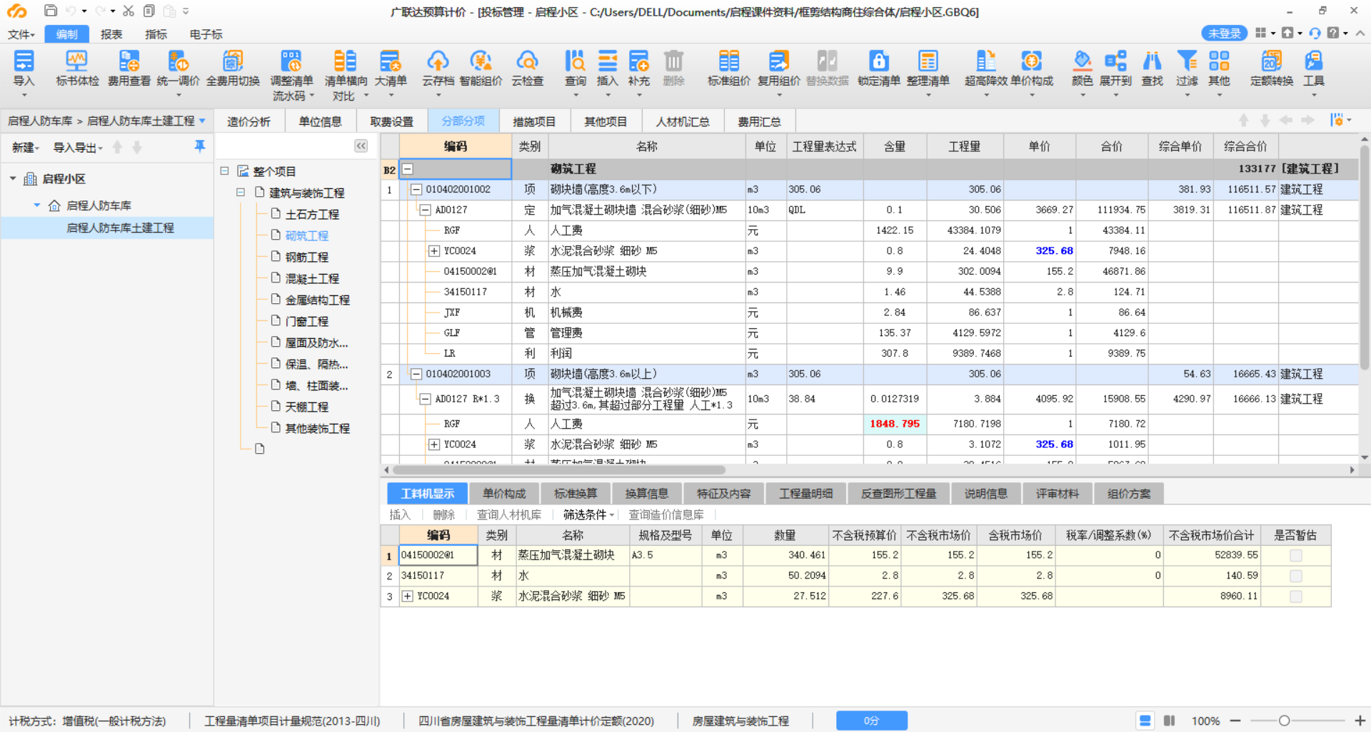Viewport: 1371px width, 732px height.
Task: Toggle 是否暂估 checkbox for 蒸压加气混凝土砌块
Action: (x=1296, y=555)
